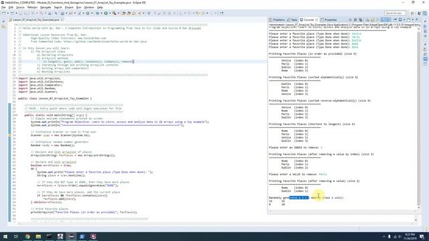This screenshot has height=241, width=429.
Task: Select the Lesson_07_ArrayList_Toy_Examples.java editor tab
Action: [36, 20]
